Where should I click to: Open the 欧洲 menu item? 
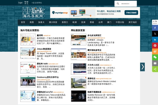coord(75,22)
